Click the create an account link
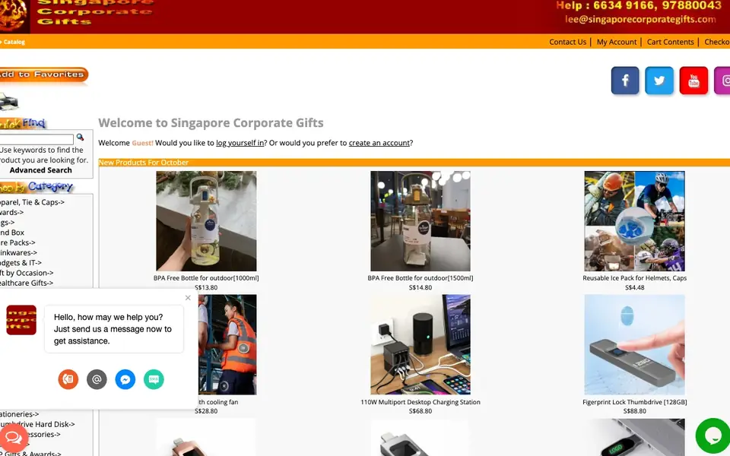Screen dimensions: 730x456 pyautogui.click(x=379, y=143)
